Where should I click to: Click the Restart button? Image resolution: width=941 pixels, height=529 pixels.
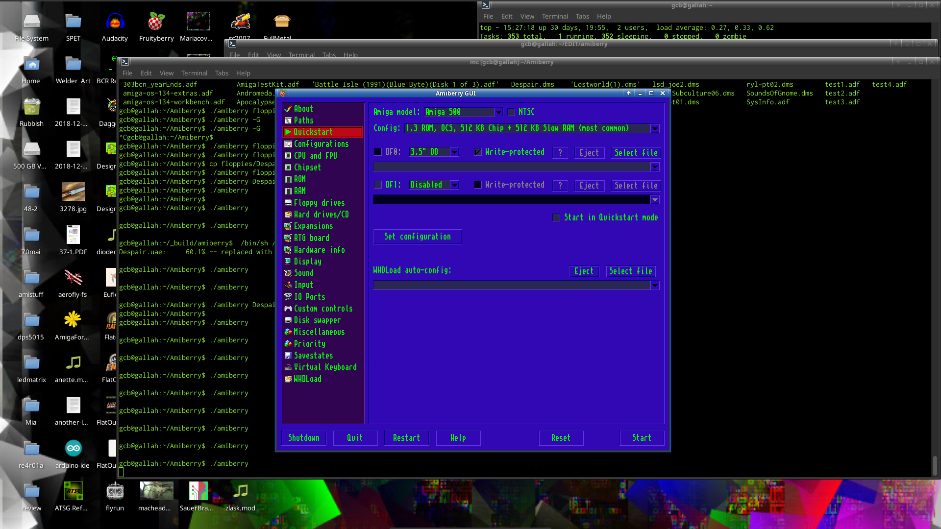[x=407, y=438]
